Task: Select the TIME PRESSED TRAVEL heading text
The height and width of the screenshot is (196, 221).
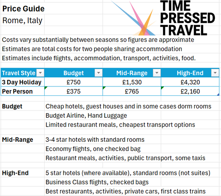Action: [187, 18]
